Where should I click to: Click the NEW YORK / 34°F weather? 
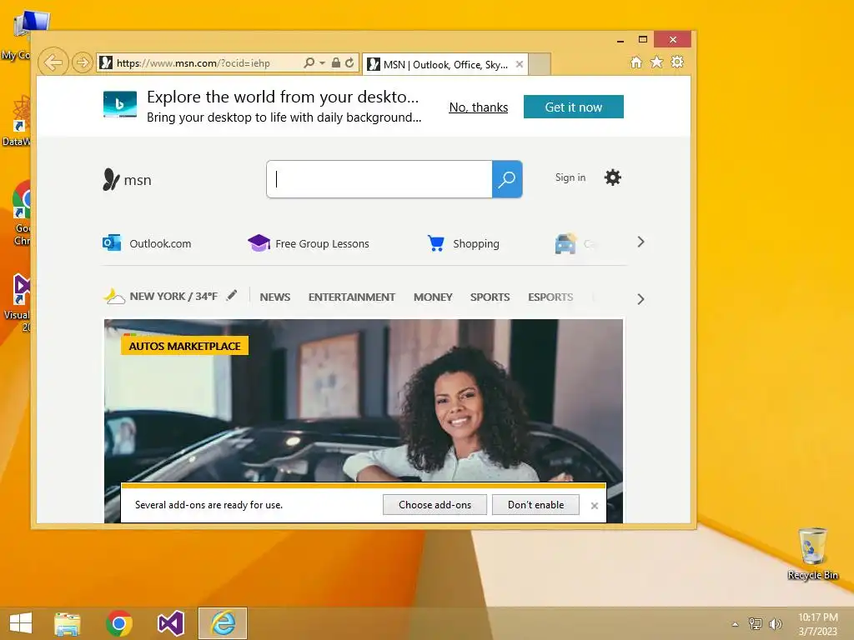[x=161, y=296]
